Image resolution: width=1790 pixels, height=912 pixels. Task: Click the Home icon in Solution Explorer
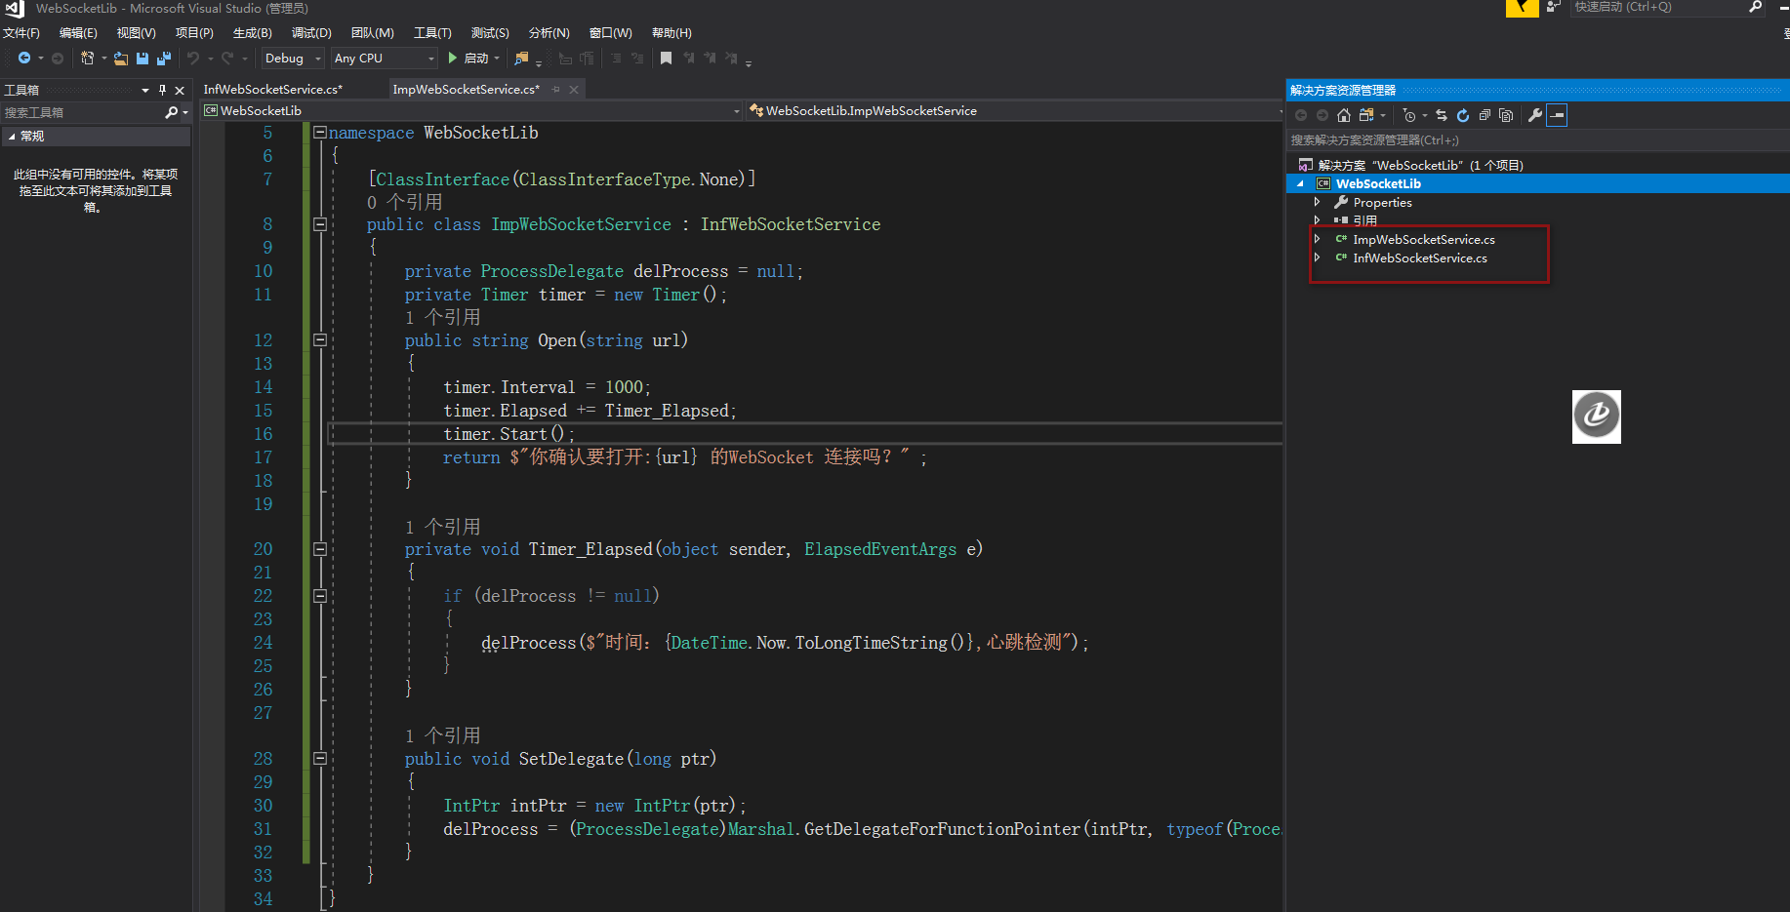(x=1344, y=115)
